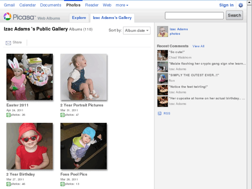Click the Easter 2011 public album icon
Viewport: 252px width, 189px height.
(x=8, y=115)
